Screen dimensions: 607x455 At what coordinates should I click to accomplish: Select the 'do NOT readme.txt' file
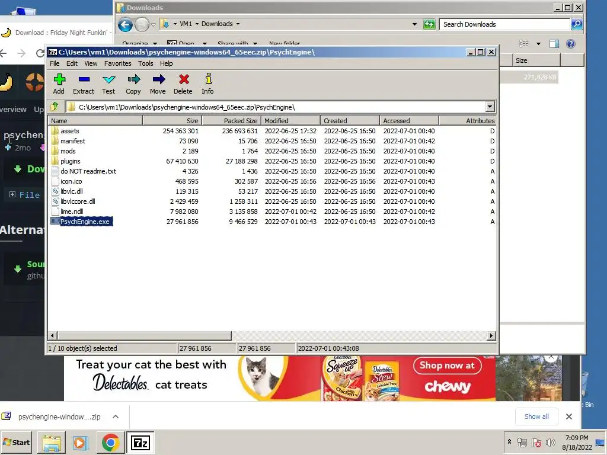click(88, 171)
